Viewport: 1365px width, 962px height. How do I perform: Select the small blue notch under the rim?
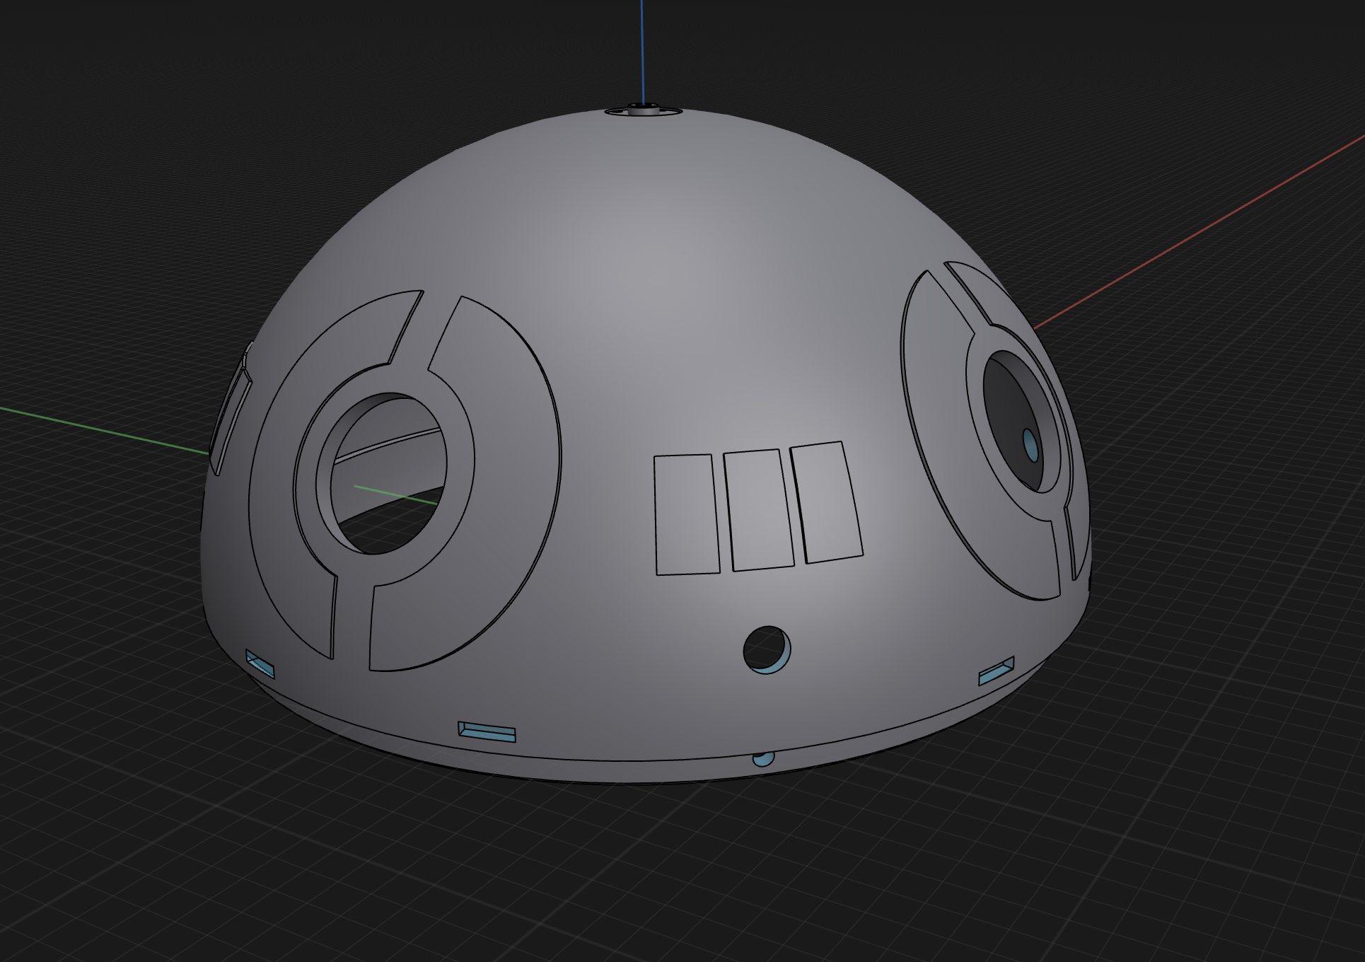pos(763,759)
